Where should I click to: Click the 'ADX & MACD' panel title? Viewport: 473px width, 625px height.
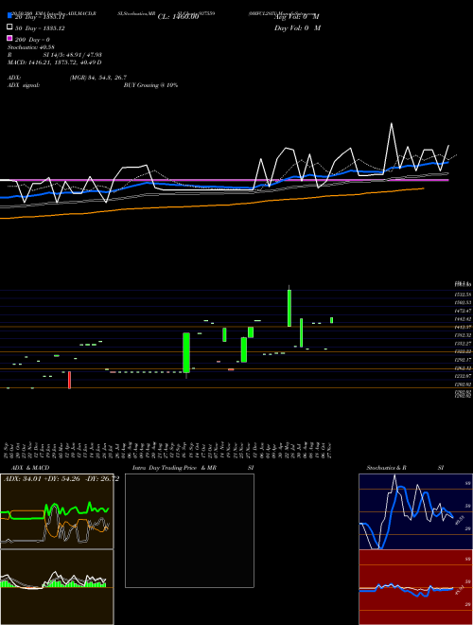[30, 468]
